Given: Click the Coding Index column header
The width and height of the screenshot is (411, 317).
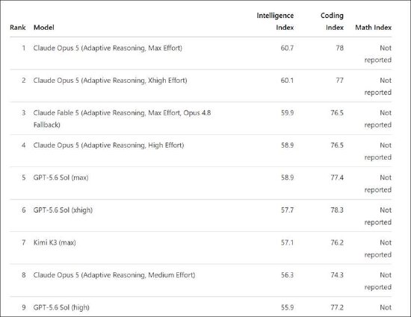Looking at the screenshot, I should click(332, 22).
